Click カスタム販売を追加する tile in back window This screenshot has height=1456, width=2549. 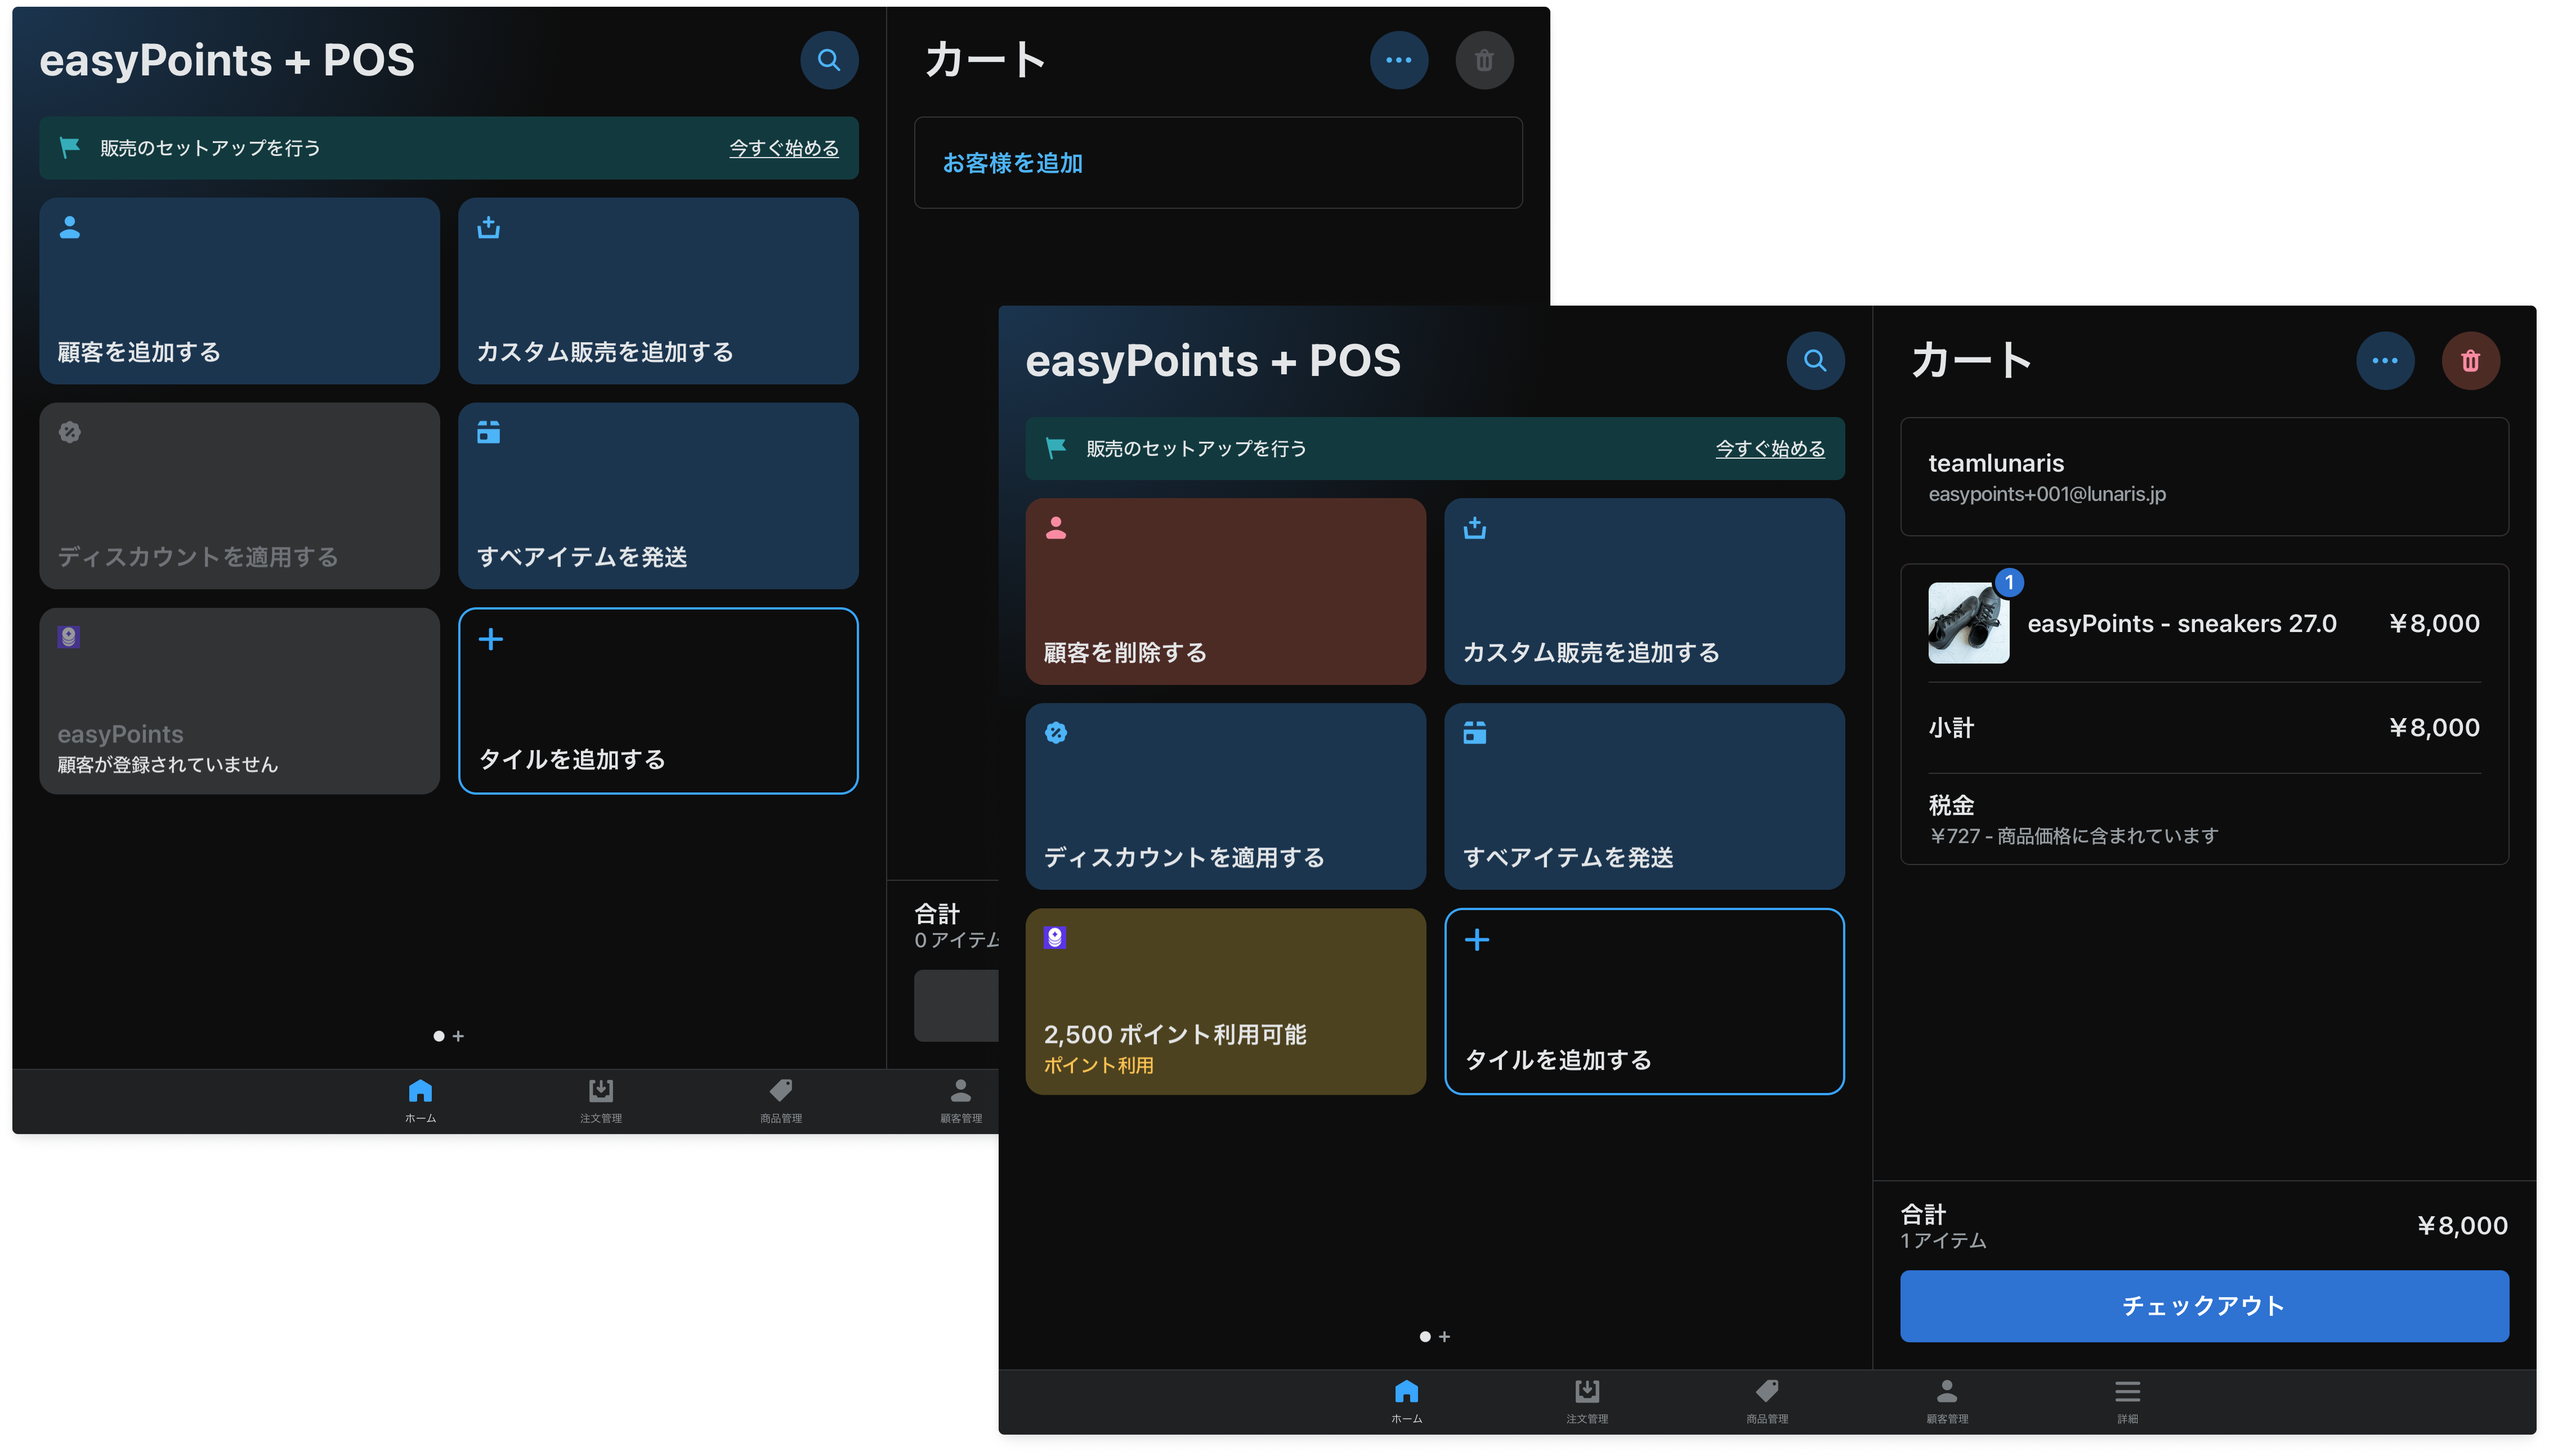pyautogui.click(x=658, y=290)
